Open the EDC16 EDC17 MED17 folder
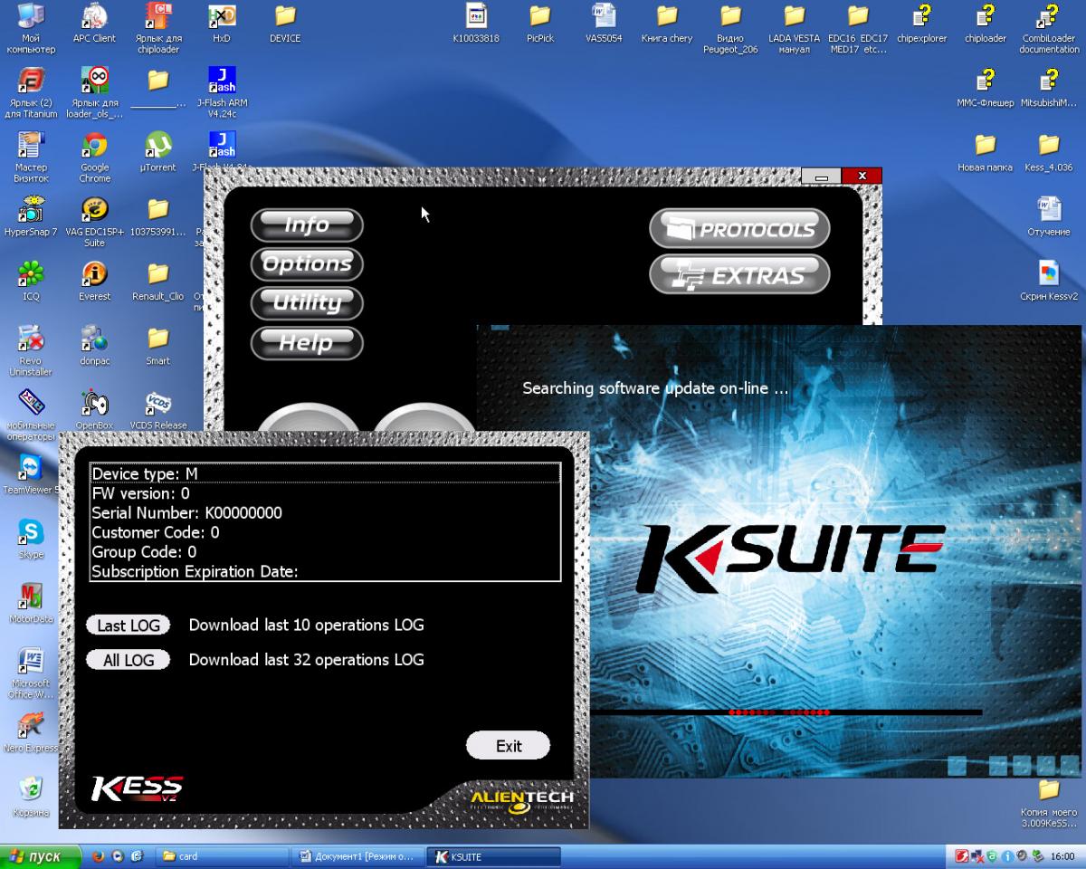1086x869 pixels. (x=858, y=29)
